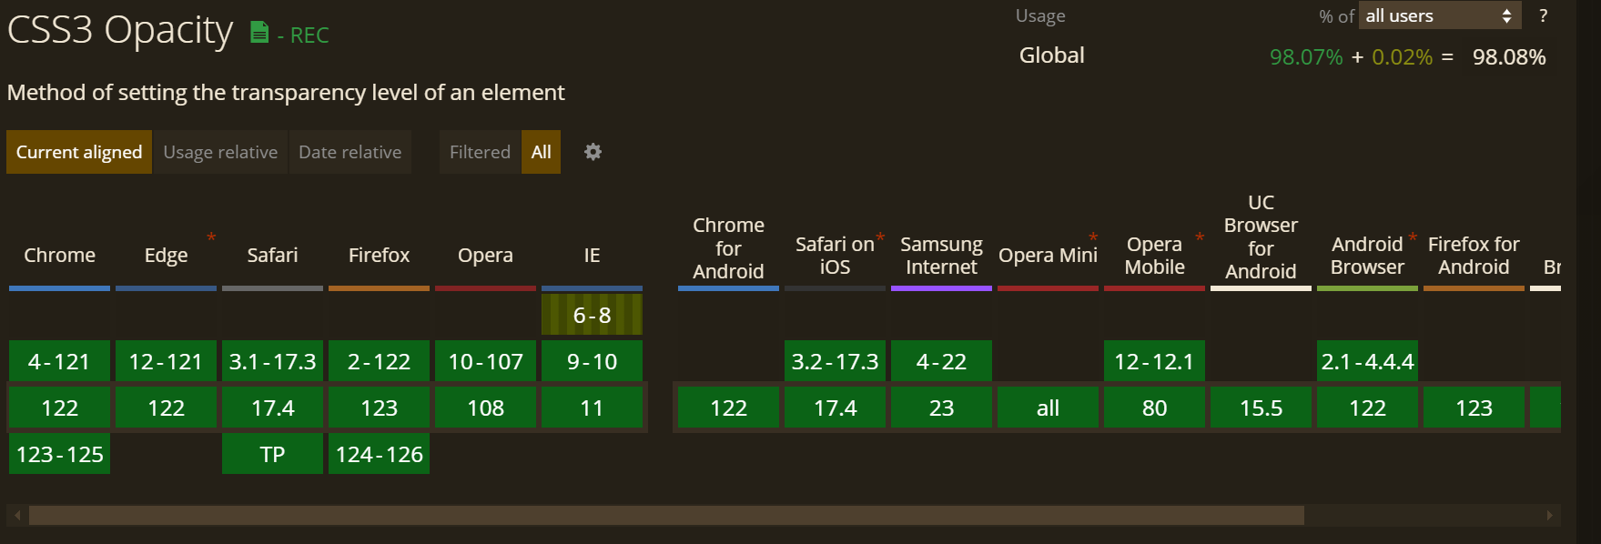Click the IE 6-8 partial support cell
This screenshot has width=1601, height=544.
pyautogui.click(x=592, y=315)
